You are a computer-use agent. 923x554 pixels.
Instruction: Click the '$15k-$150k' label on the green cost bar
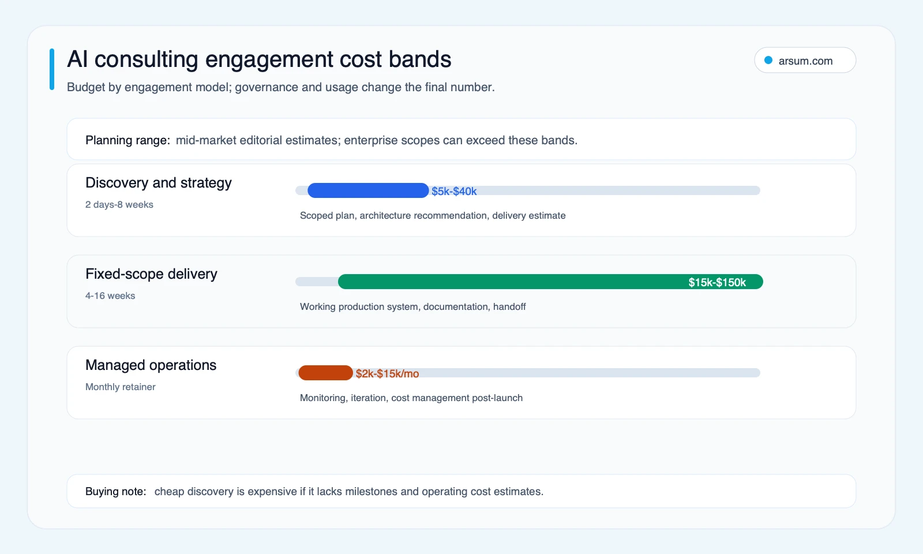coord(717,282)
